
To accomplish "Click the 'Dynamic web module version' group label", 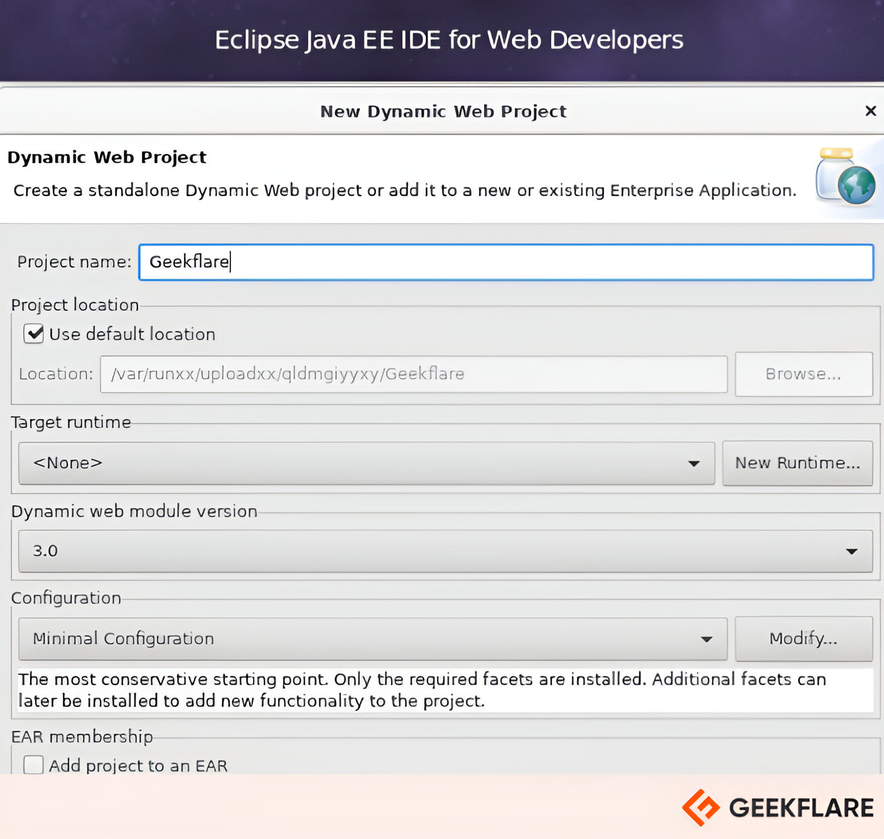I will click(134, 511).
